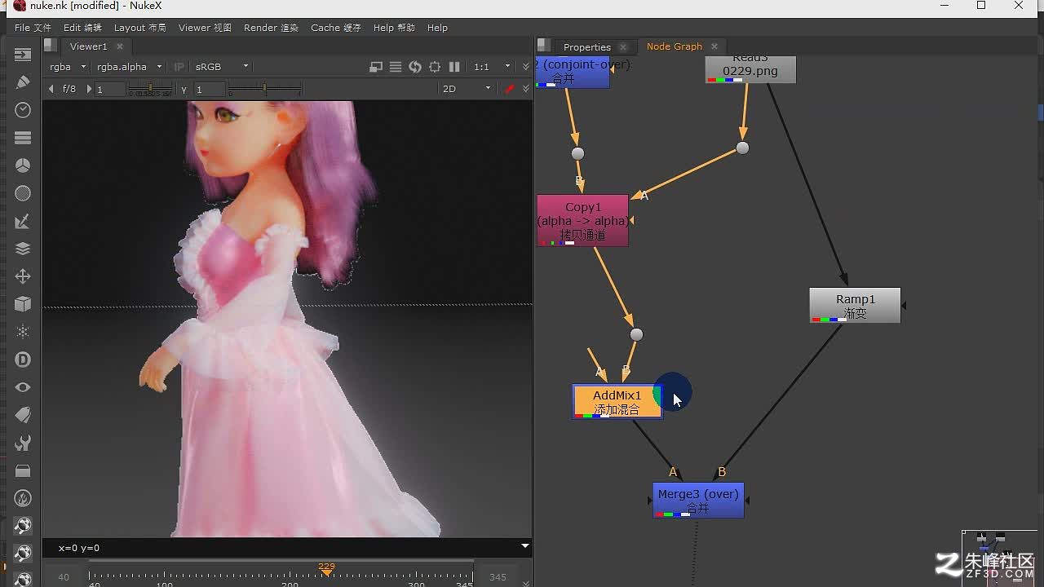1044x587 pixels.
Task: Close the Node Graph tab
Action: (714, 46)
